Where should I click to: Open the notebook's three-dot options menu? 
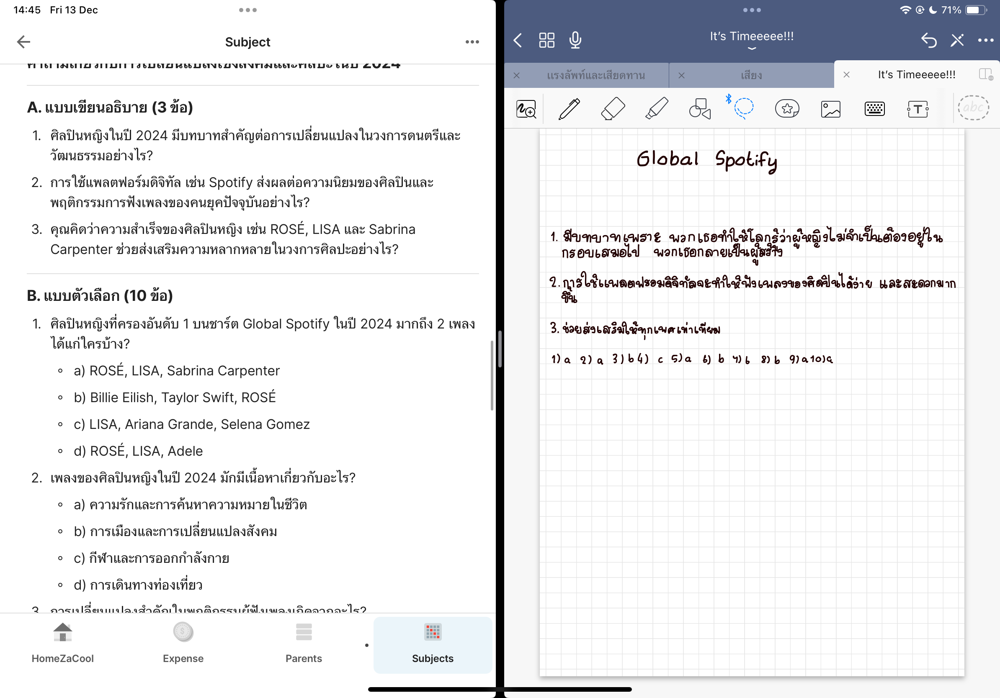click(985, 40)
